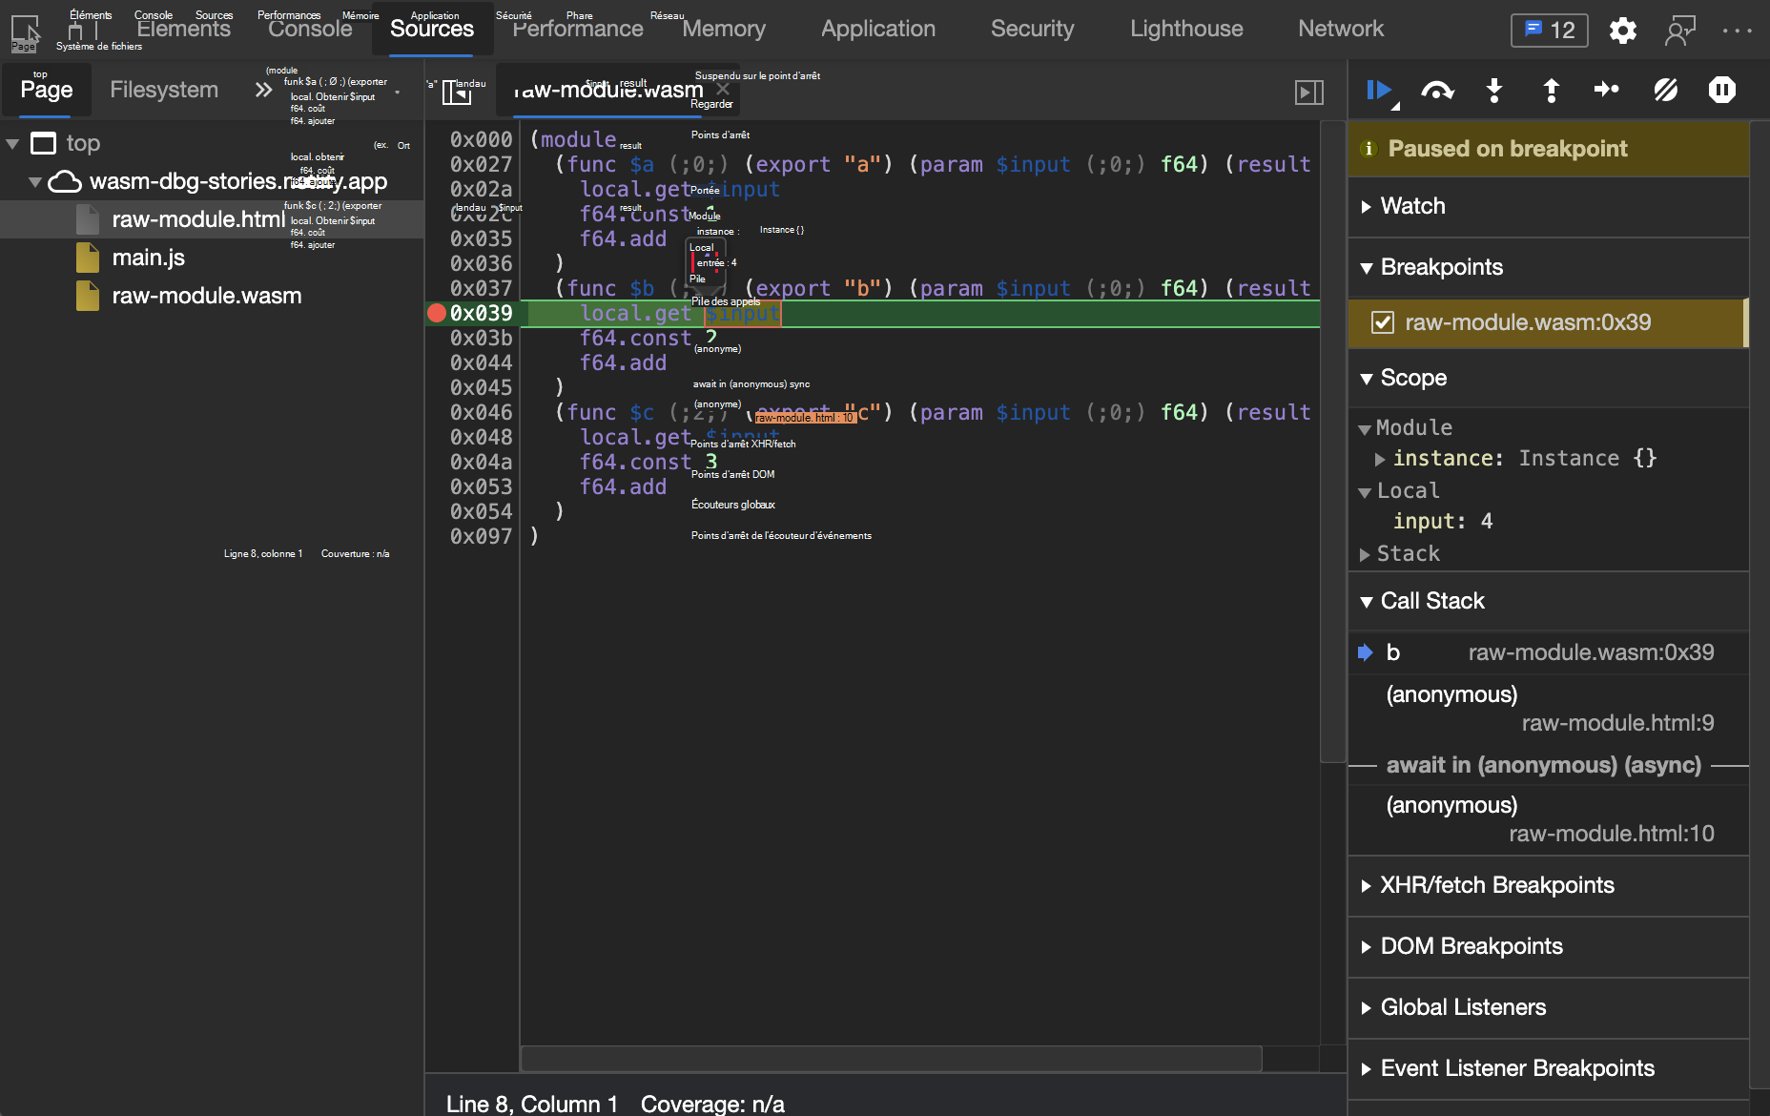
Task: Open main.js in file tree
Action: coord(148,258)
